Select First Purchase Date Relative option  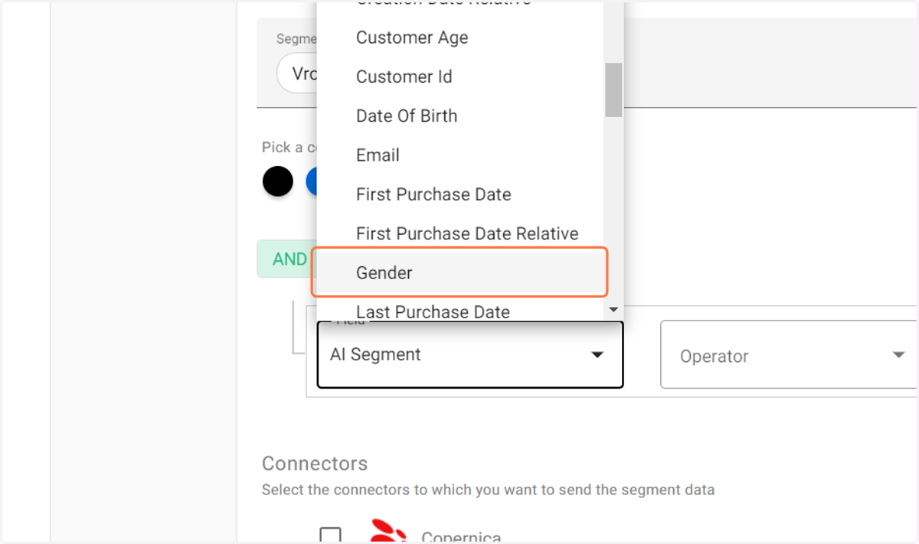coord(460,233)
